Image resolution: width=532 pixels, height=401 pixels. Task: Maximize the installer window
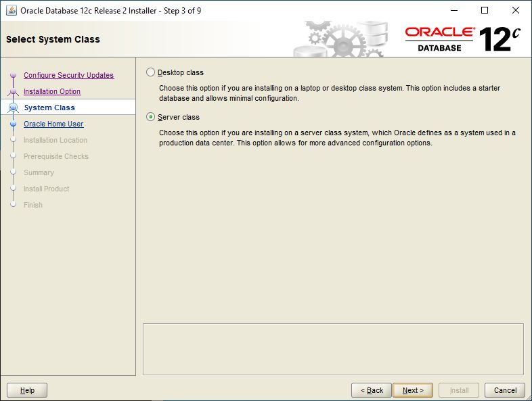point(485,11)
